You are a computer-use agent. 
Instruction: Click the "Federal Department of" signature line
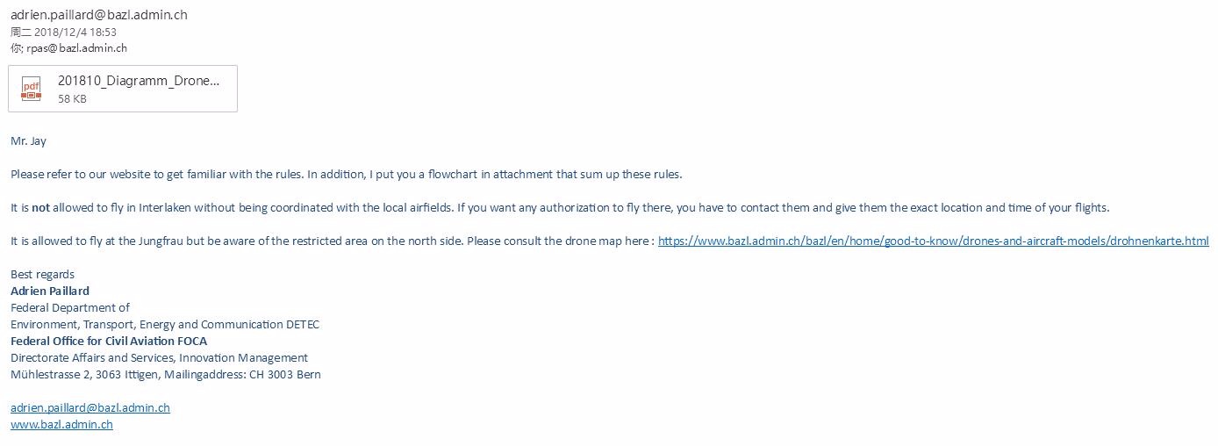[x=70, y=307]
